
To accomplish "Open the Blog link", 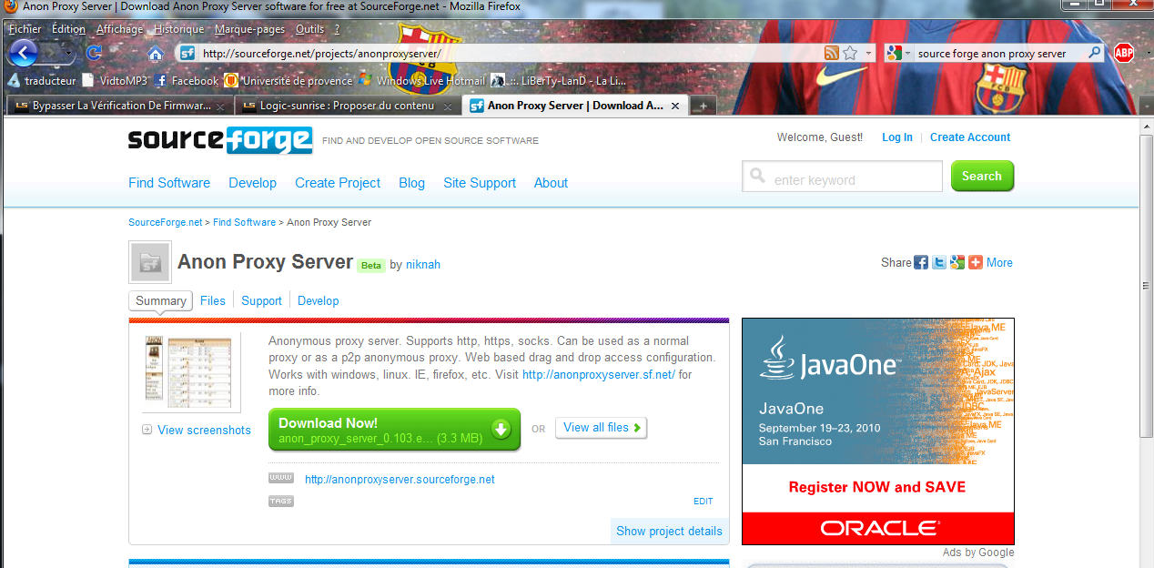I will click(411, 183).
